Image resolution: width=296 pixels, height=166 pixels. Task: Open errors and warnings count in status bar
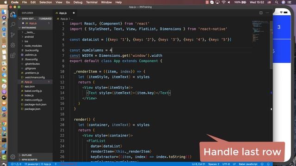(16, 164)
